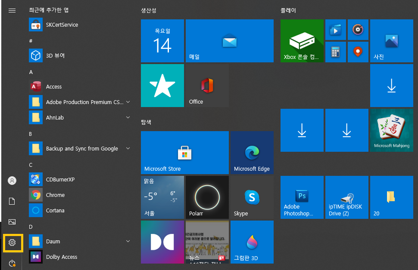
Task: Click the B letter header in app list
Action: [31, 134]
